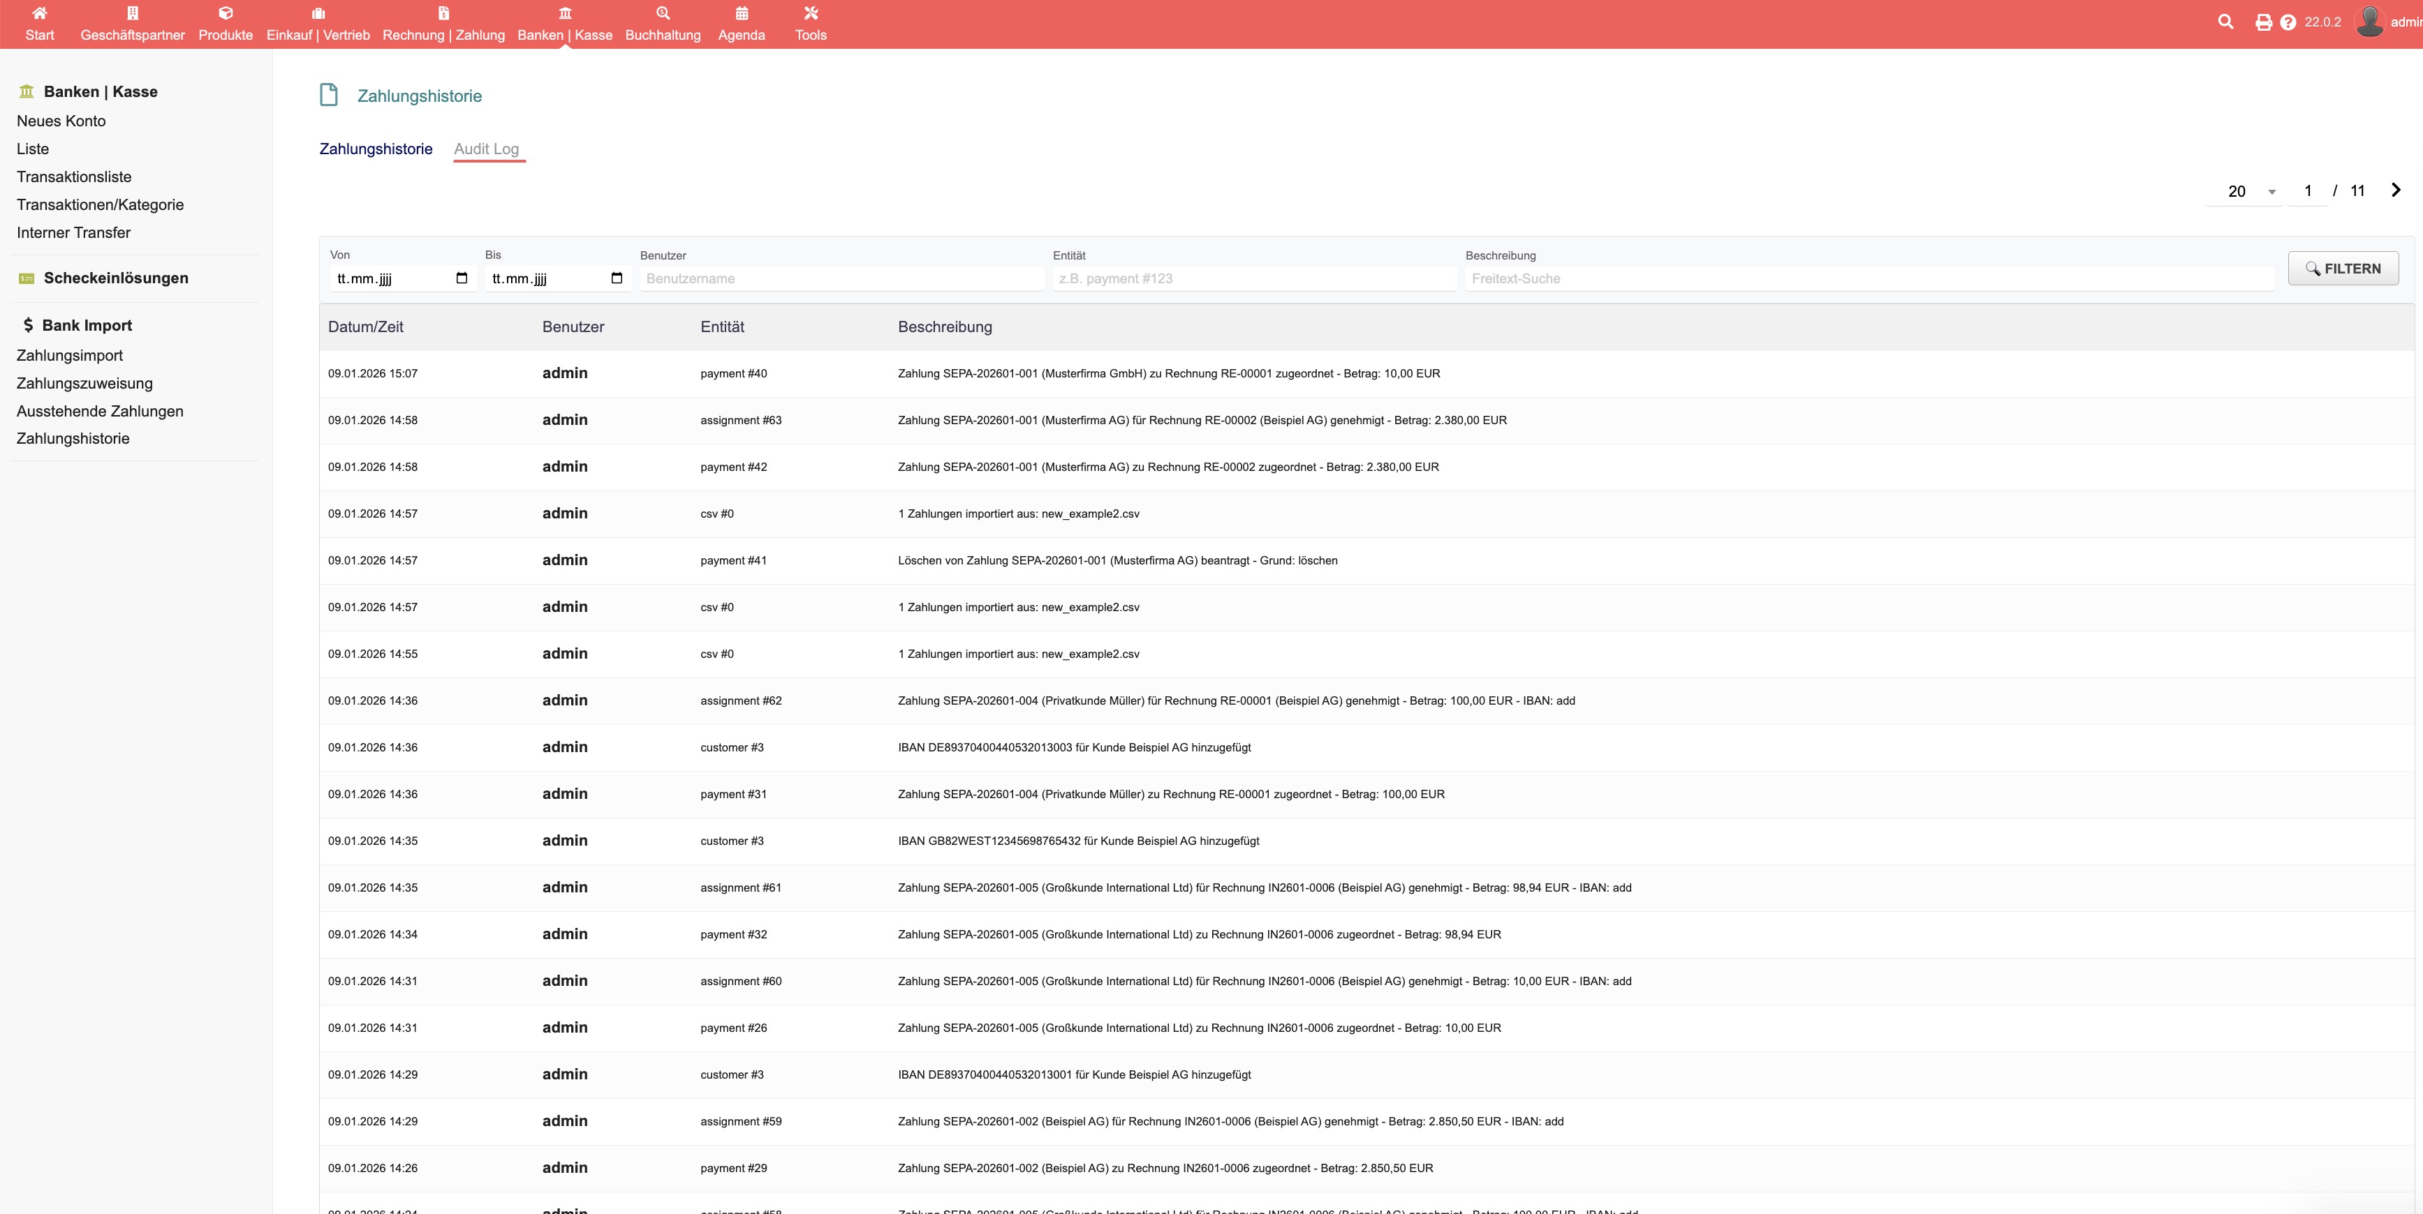Open Zahlungszuweisung in the sidebar
This screenshot has height=1214, width=2423.
84,383
